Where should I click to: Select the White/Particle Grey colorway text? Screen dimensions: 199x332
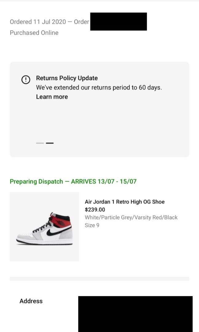[x=131, y=217]
